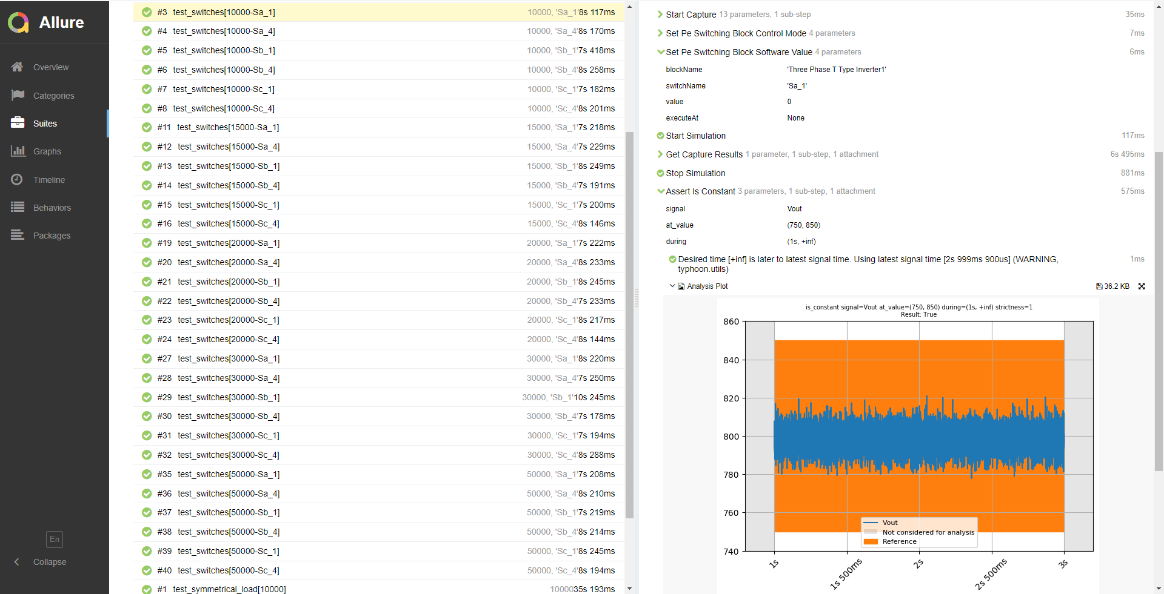1164x594 pixels.
Task: Click the Collapse sidebar arrow icon
Action: tap(17, 562)
